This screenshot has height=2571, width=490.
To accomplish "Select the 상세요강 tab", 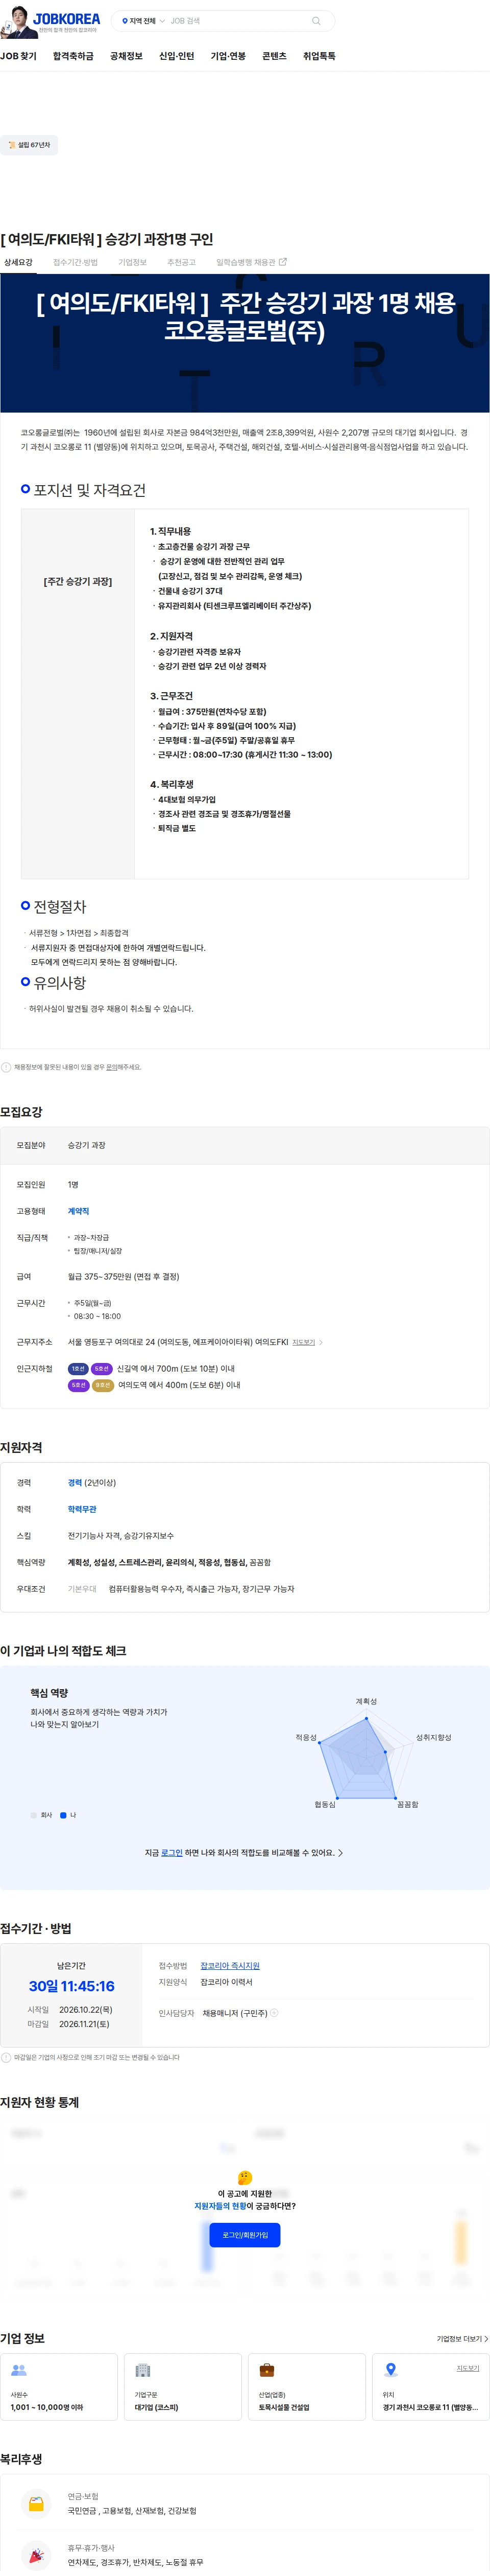I will tap(18, 262).
